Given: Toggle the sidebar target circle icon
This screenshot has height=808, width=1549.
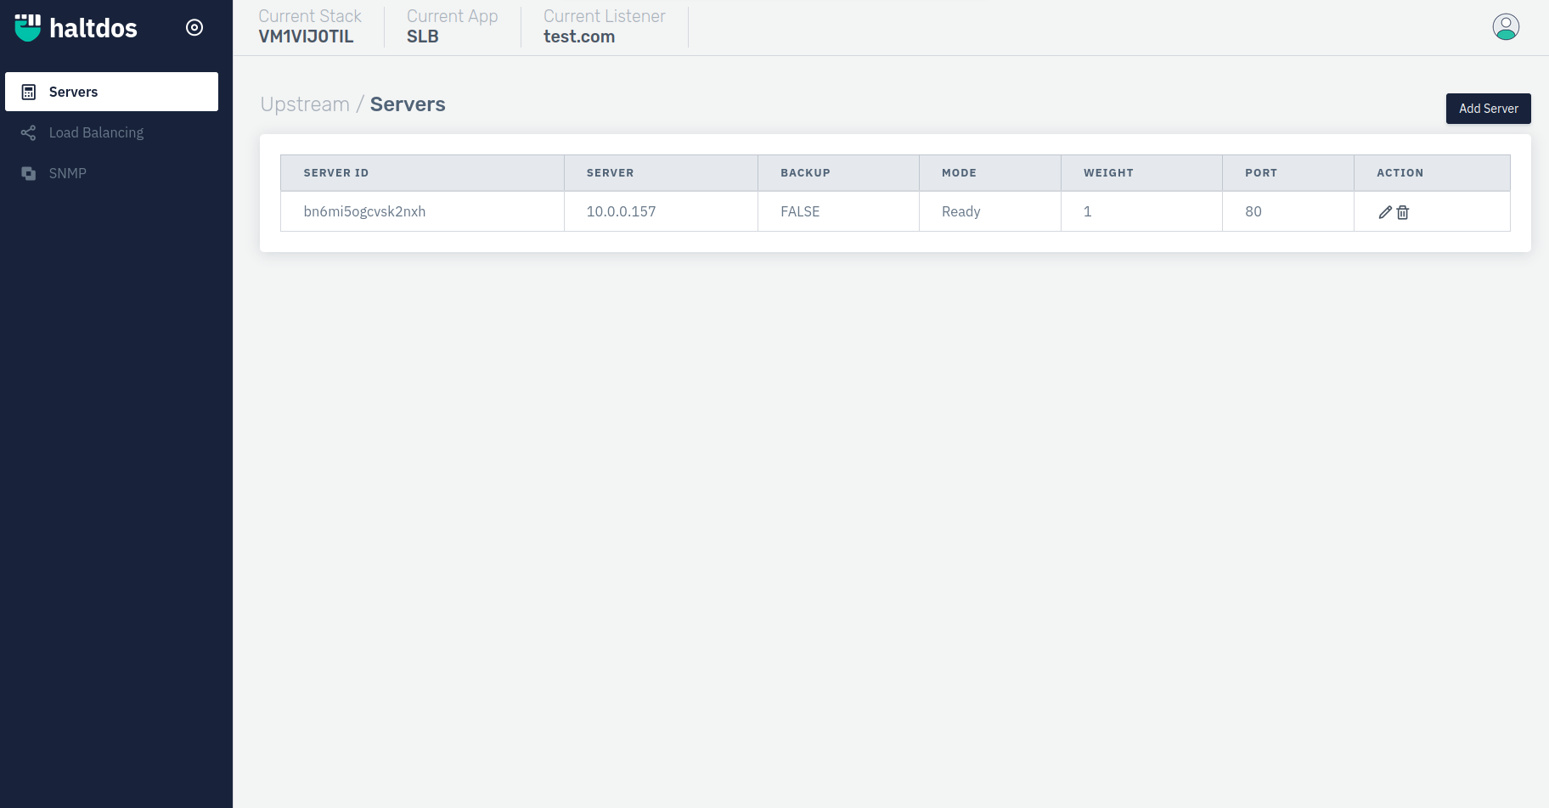Looking at the screenshot, I should click(x=194, y=28).
